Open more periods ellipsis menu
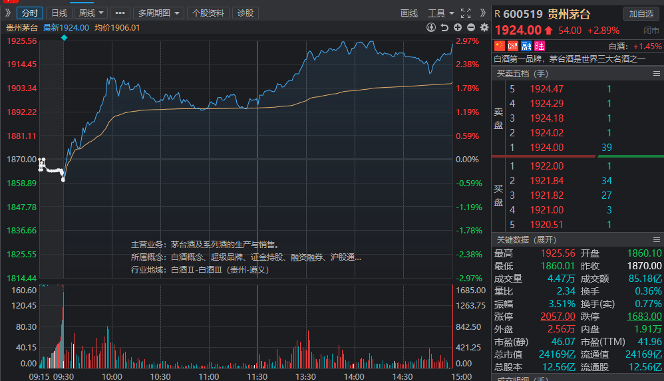The height and width of the screenshot is (381, 664). [120, 13]
